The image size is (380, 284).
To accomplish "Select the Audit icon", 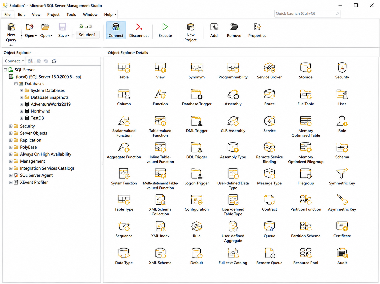I will (342, 253).
